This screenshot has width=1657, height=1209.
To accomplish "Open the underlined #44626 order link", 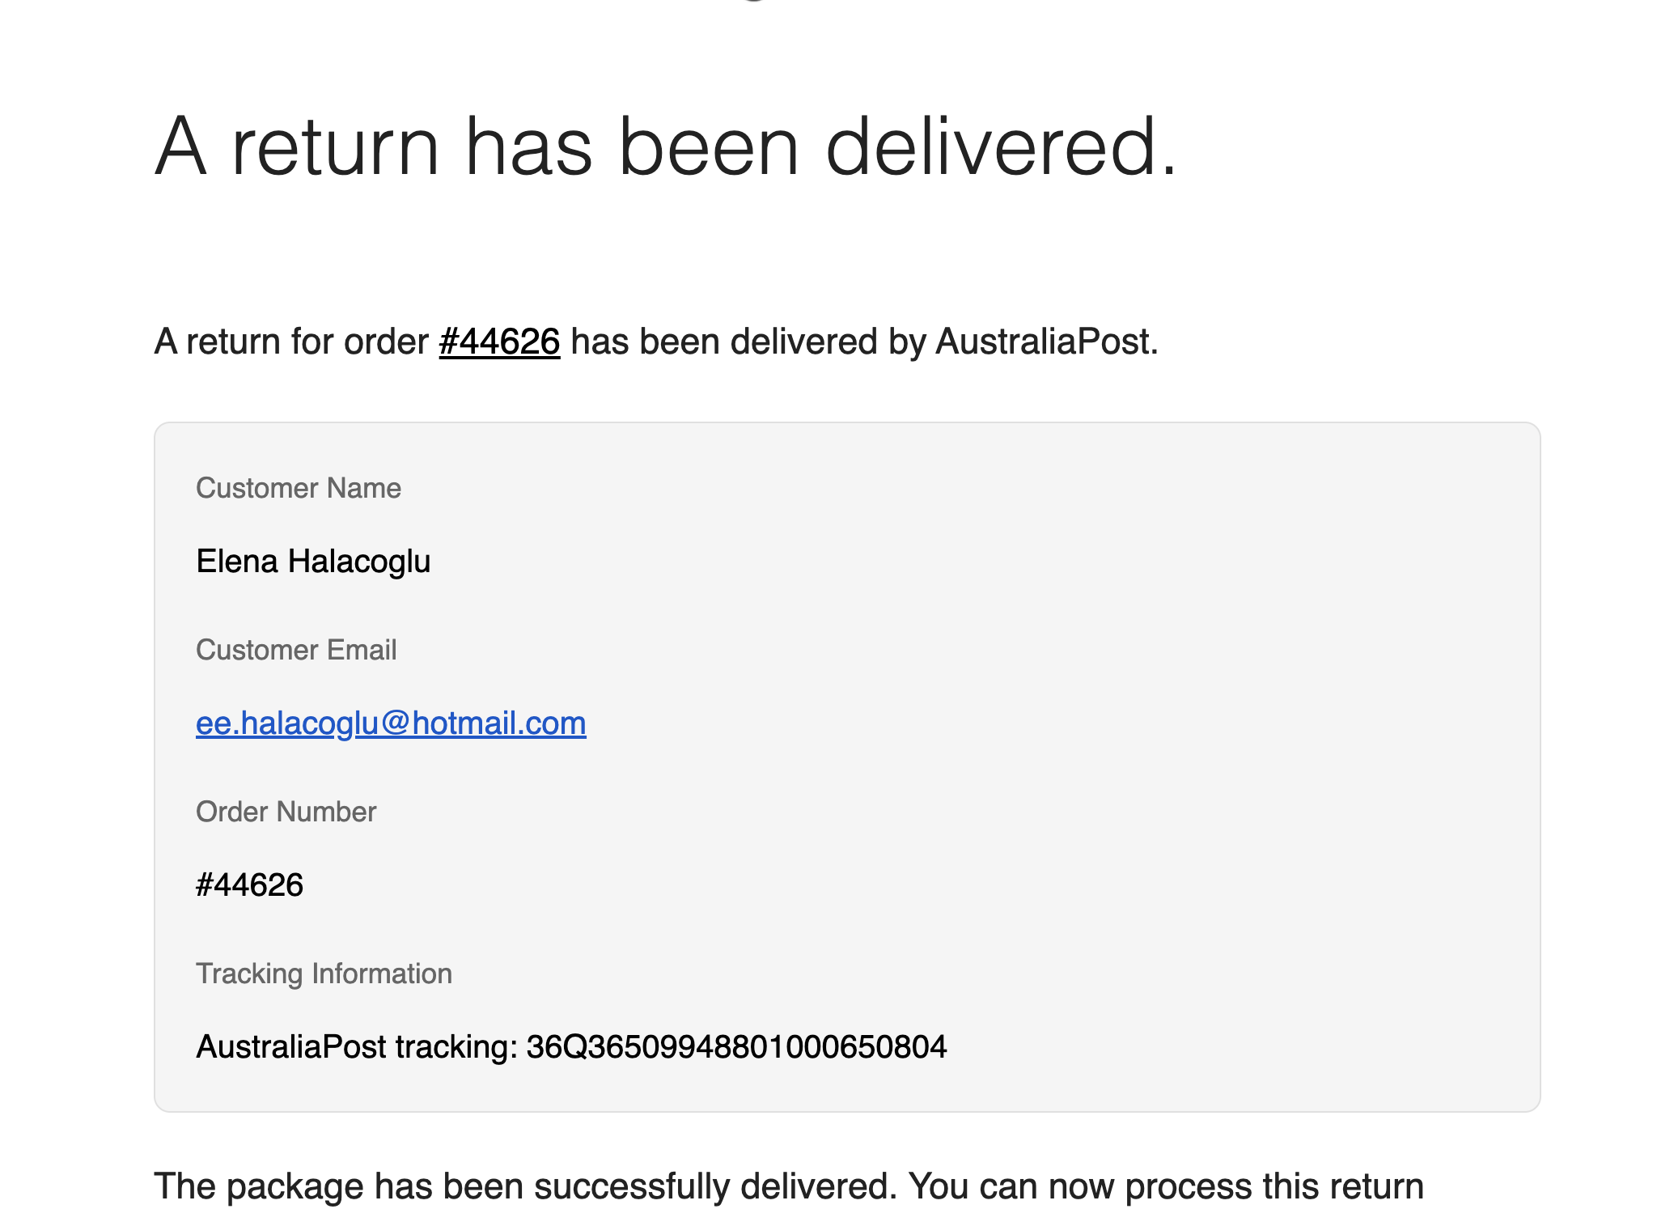I will point(499,341).
